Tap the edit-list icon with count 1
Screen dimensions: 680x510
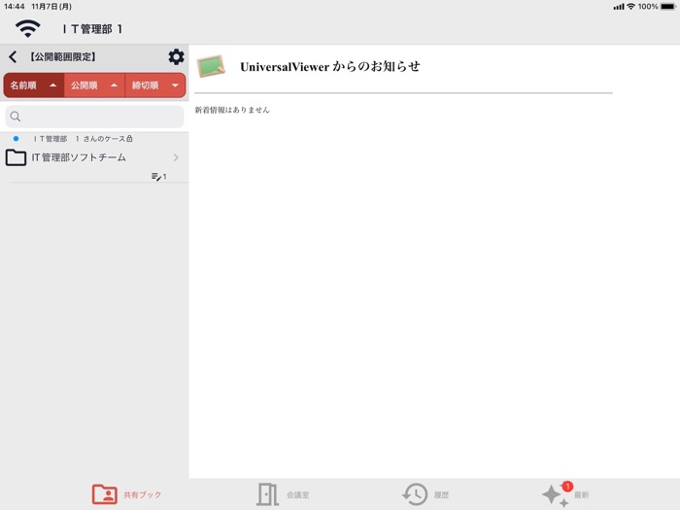(x=158, y=177)
